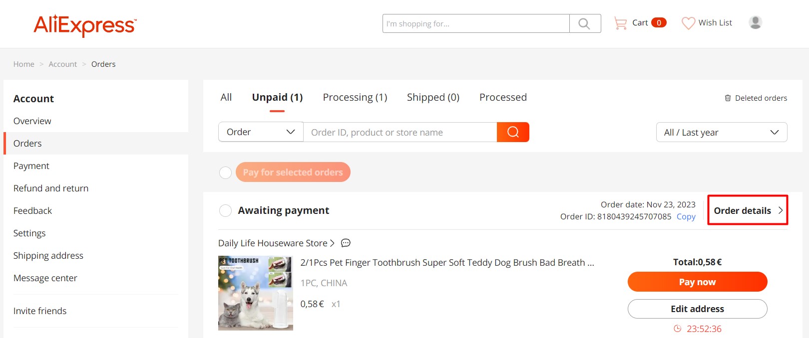The width and height of the screenshot is (809, 338).
Task: Open chat with Daily Life Houseware Store
Action: coord(345,243)
